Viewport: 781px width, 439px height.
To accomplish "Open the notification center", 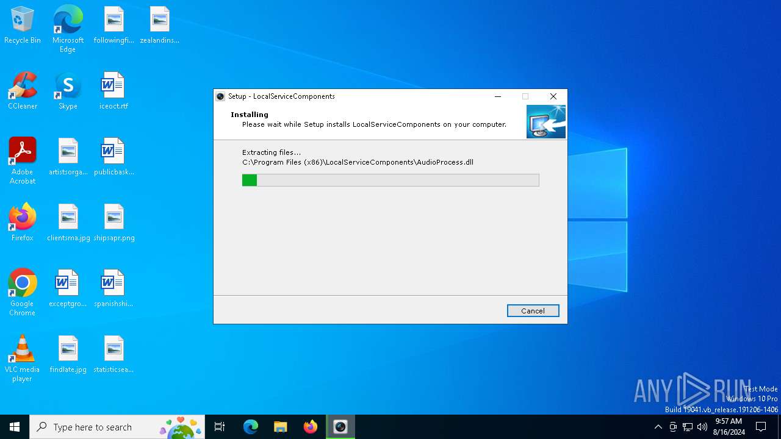I will click(x=761, y=427).
